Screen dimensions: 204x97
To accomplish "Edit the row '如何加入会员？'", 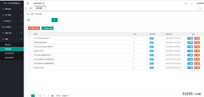I will click(190, 51).
